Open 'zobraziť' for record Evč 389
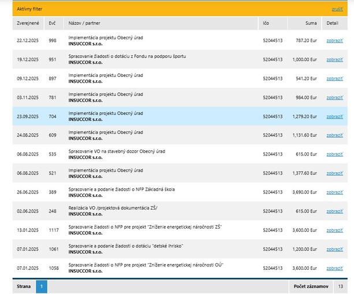354x294 pixels. click(x=334, y=192)
